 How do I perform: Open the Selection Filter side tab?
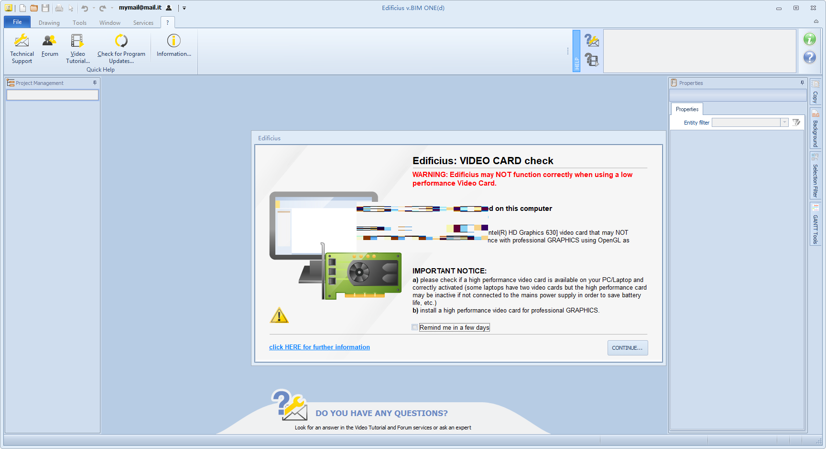tap(815, 175)
